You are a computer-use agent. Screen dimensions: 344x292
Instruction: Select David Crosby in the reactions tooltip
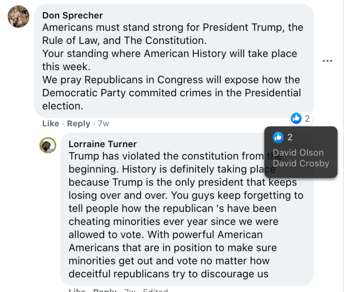[301, 163]
